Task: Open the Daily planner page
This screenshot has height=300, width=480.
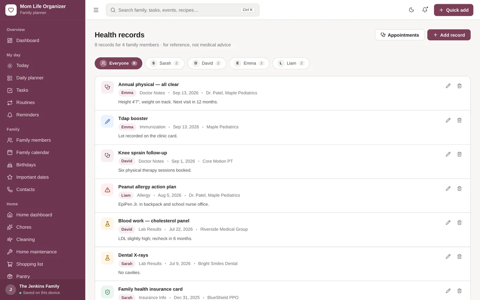Action: pyautogui.click(x=43, y=78)
